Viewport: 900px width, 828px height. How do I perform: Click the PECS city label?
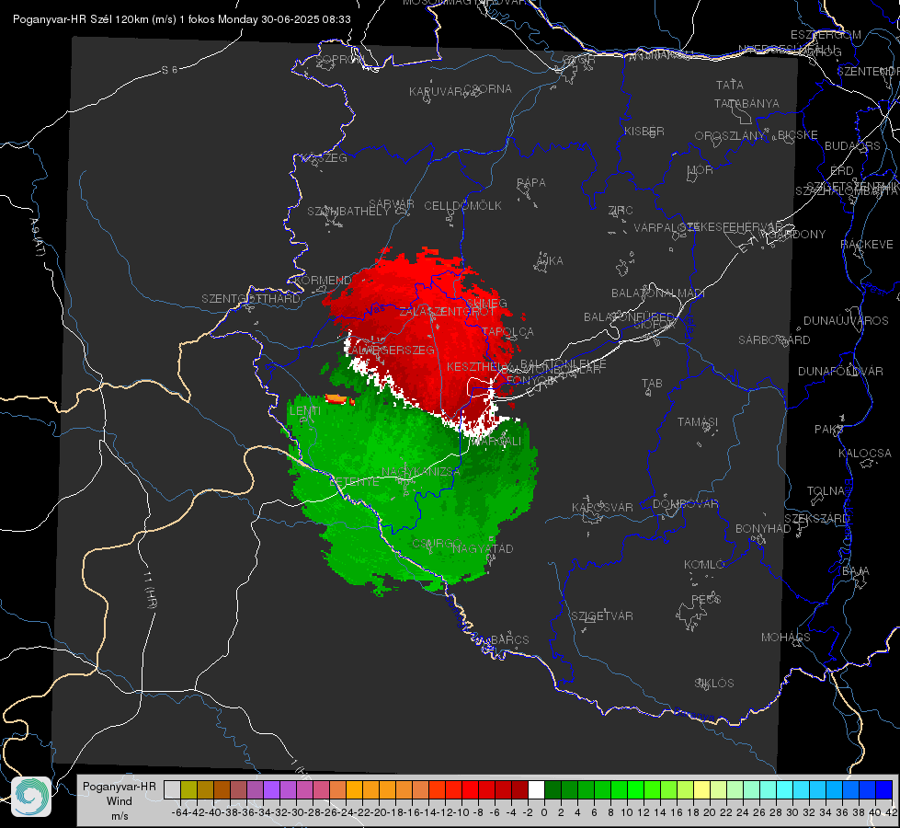pyautogui.click(x=706, y=599)
